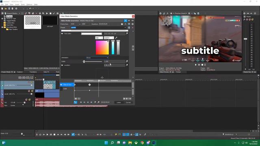This screenshot has height=146, width=260.
Task: Collapse the Text color section
Action: (62, 34)
